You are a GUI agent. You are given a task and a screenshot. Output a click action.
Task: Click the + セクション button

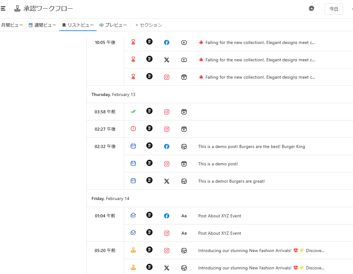pos(149,25)
